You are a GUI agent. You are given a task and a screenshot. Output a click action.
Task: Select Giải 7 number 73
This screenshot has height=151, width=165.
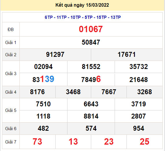37,142
